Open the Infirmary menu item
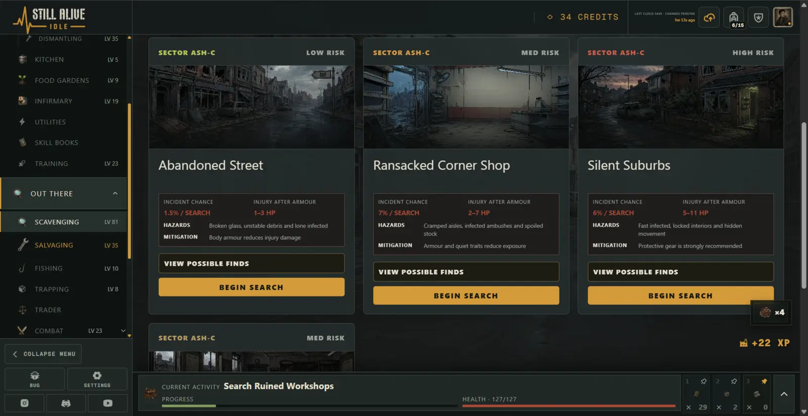Image resolution: width=808 pixels, height=416 pixels. click(x=64, y=101)
